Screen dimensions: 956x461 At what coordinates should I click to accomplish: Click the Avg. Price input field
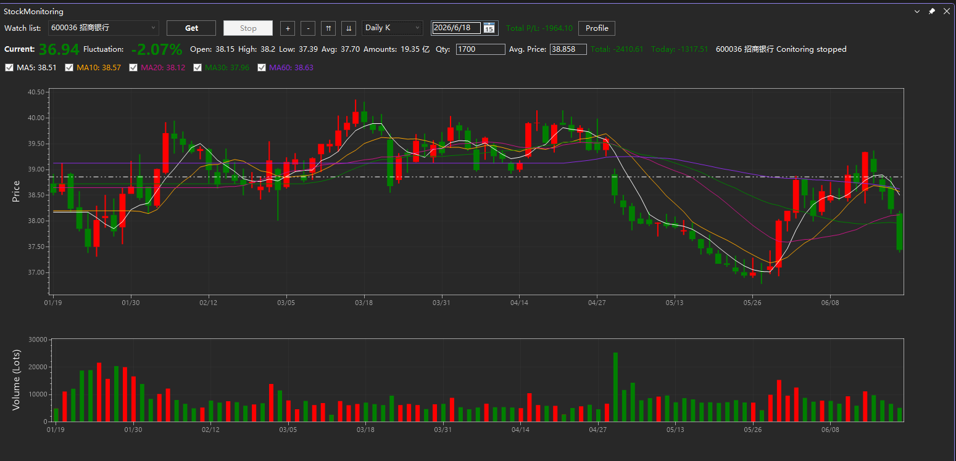click(x=568, y=49)
